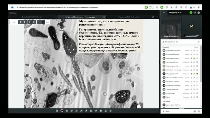Open the grid layout icon in top bar

[x=157, y=7]
